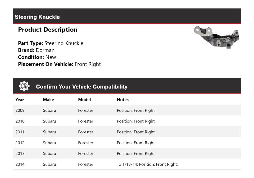Viewport: 254px width, 178px height.
Task: Click the Condition: New line
Action: [x=37, y=57]
